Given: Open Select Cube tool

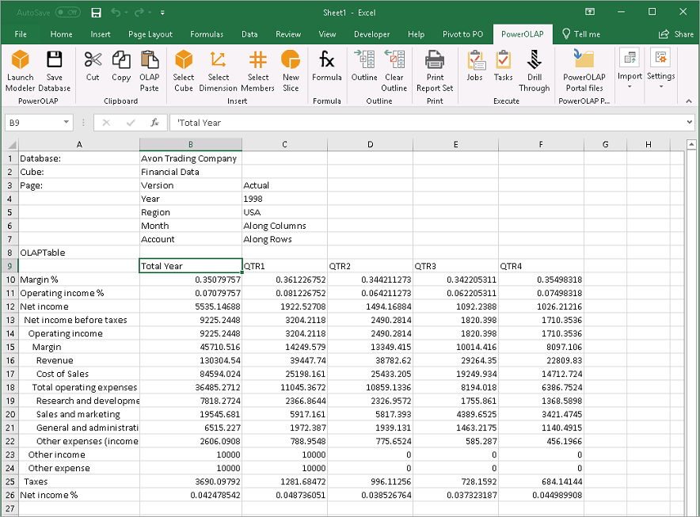Looking at the screenshot, I should point(184,70).
